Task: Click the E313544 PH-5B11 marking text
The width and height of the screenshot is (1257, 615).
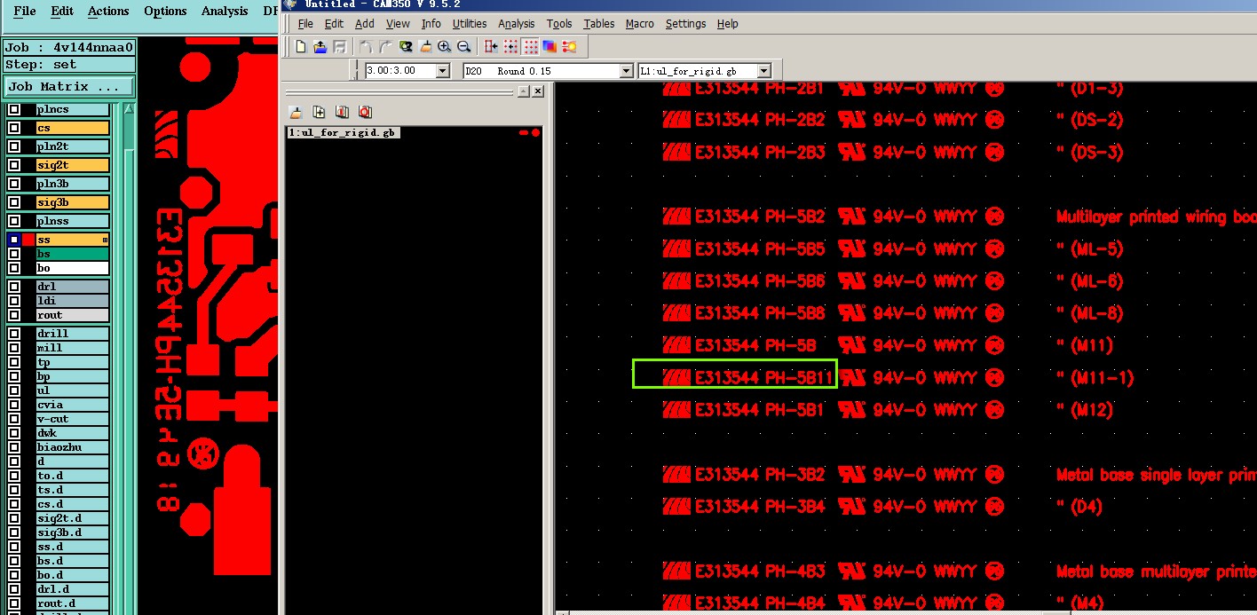Action: [763, 377]
